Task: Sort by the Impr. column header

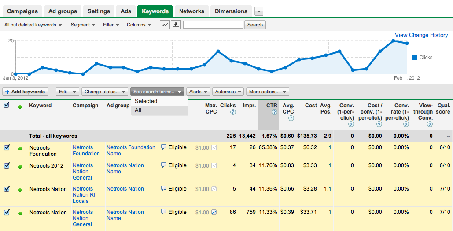Action: coord(249,106)
